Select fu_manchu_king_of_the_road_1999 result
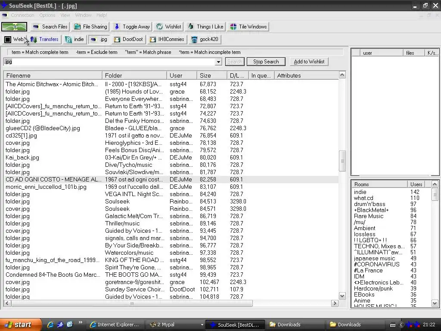 171,260
